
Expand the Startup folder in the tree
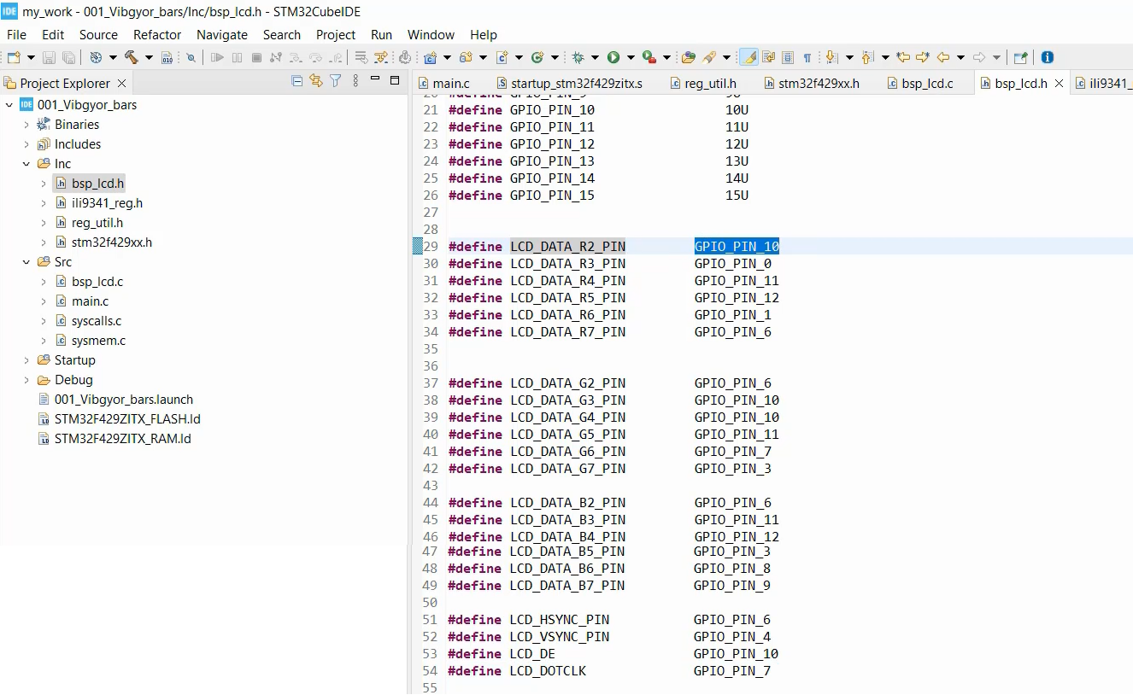pyautogui.click(x=26, y=360)
